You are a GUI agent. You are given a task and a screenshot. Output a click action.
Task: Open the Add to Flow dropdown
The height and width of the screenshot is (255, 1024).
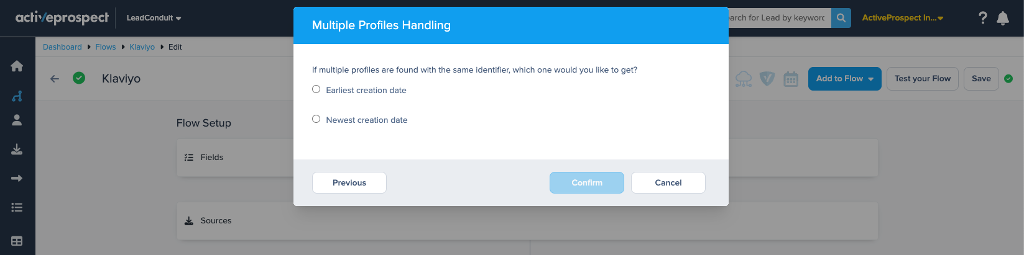click(x=844, y=79)
